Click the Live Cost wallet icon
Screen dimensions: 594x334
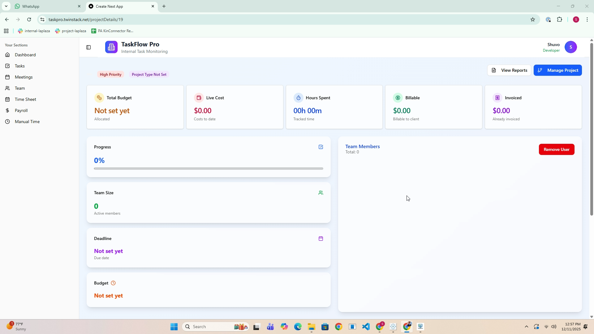tap(199, 98)
